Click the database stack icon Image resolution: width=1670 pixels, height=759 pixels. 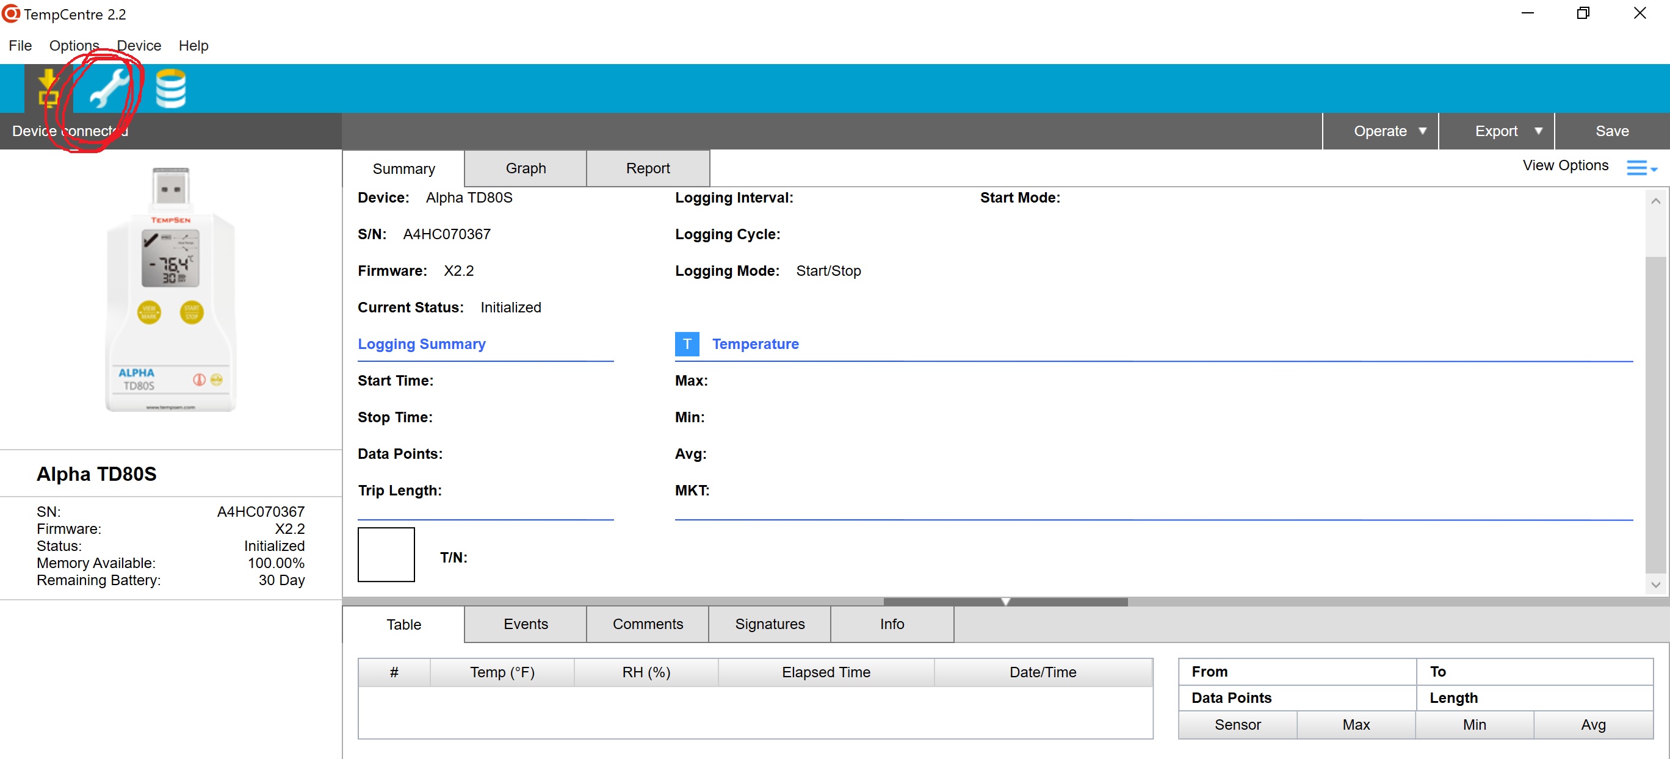[x=170, y=88]
